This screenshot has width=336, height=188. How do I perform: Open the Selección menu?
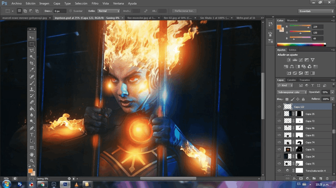click(x=81, y=3)
